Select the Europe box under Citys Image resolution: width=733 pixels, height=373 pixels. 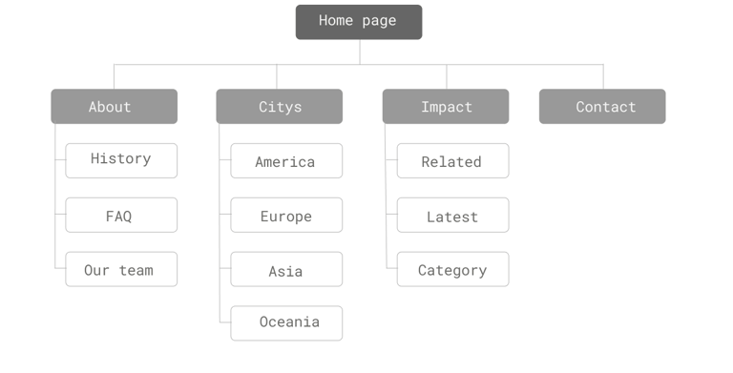pyautogui.click(x=286, y=215)
